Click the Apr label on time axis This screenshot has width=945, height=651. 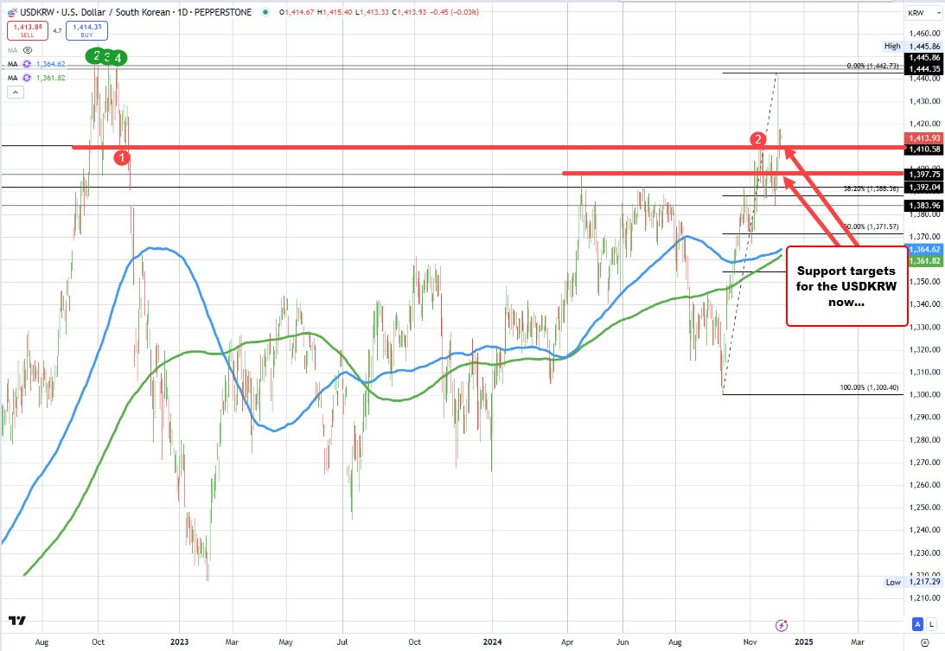point(567,642)
